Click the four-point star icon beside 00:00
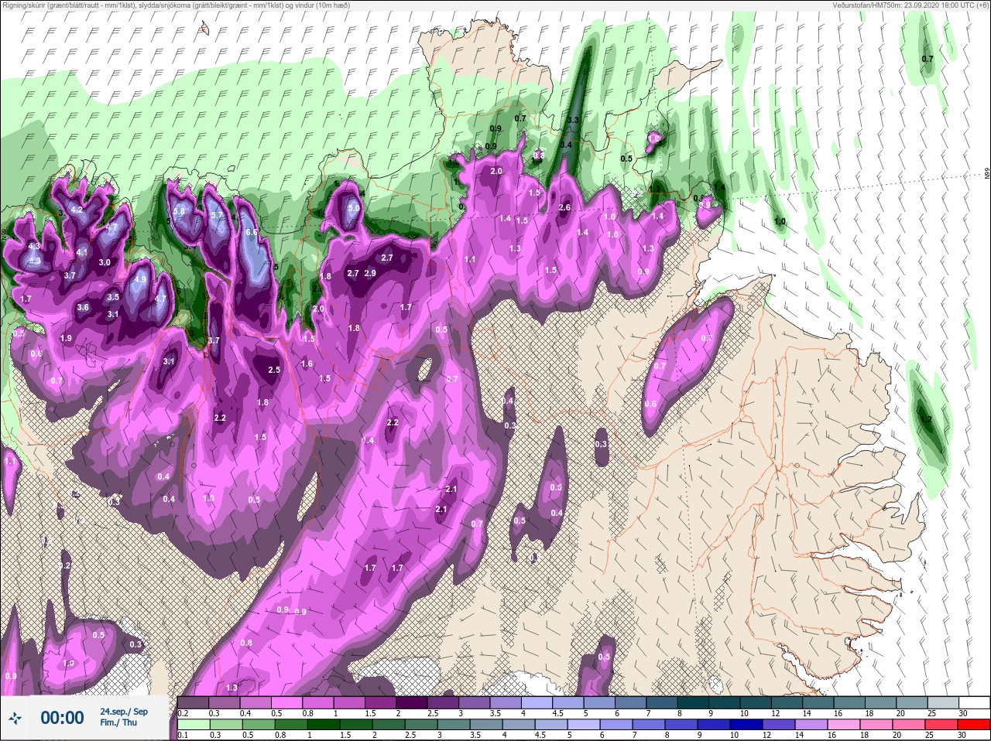Viewport: 991px width, 741px height. [x=15, y=719]
